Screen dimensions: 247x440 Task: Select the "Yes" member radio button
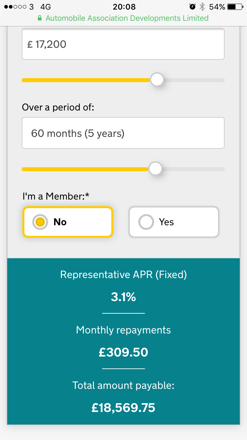[x=146, y=222]
